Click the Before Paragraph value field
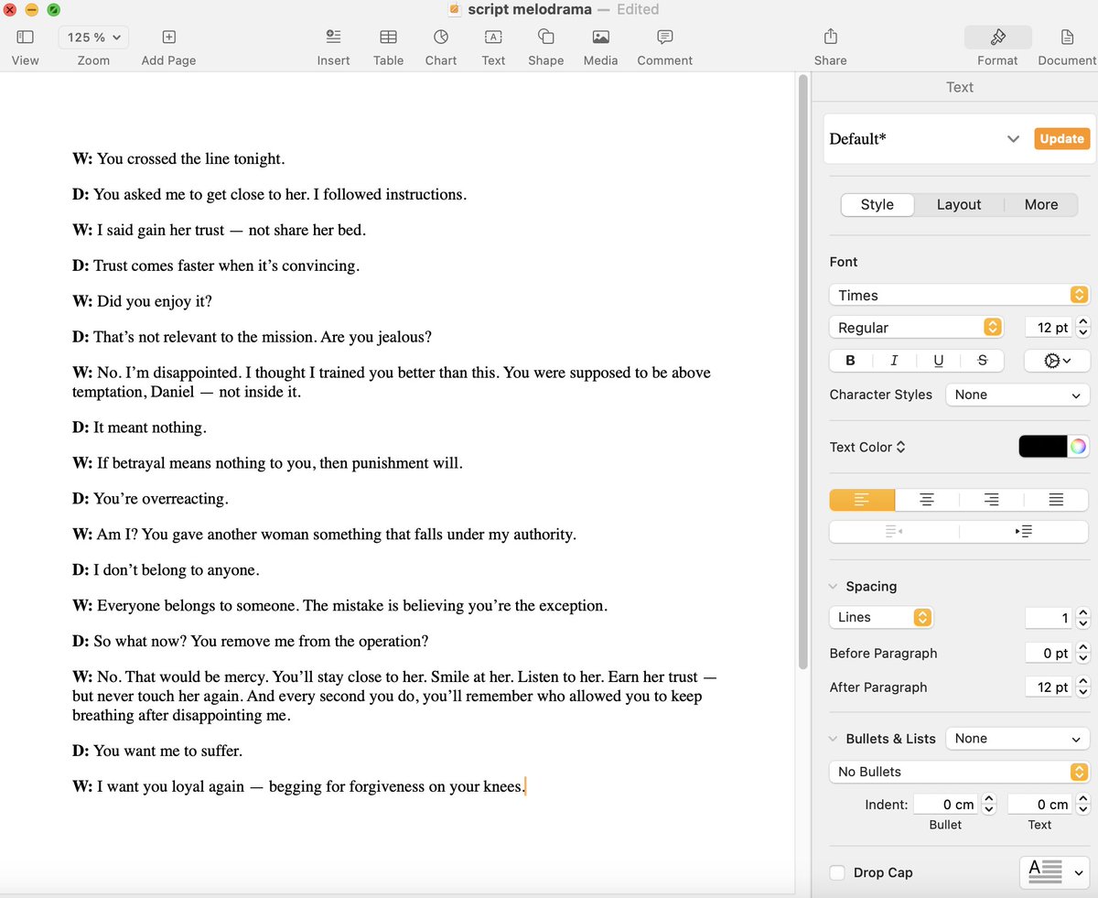This screenshot has height=898, width=1098. [x=1048, y=654]
